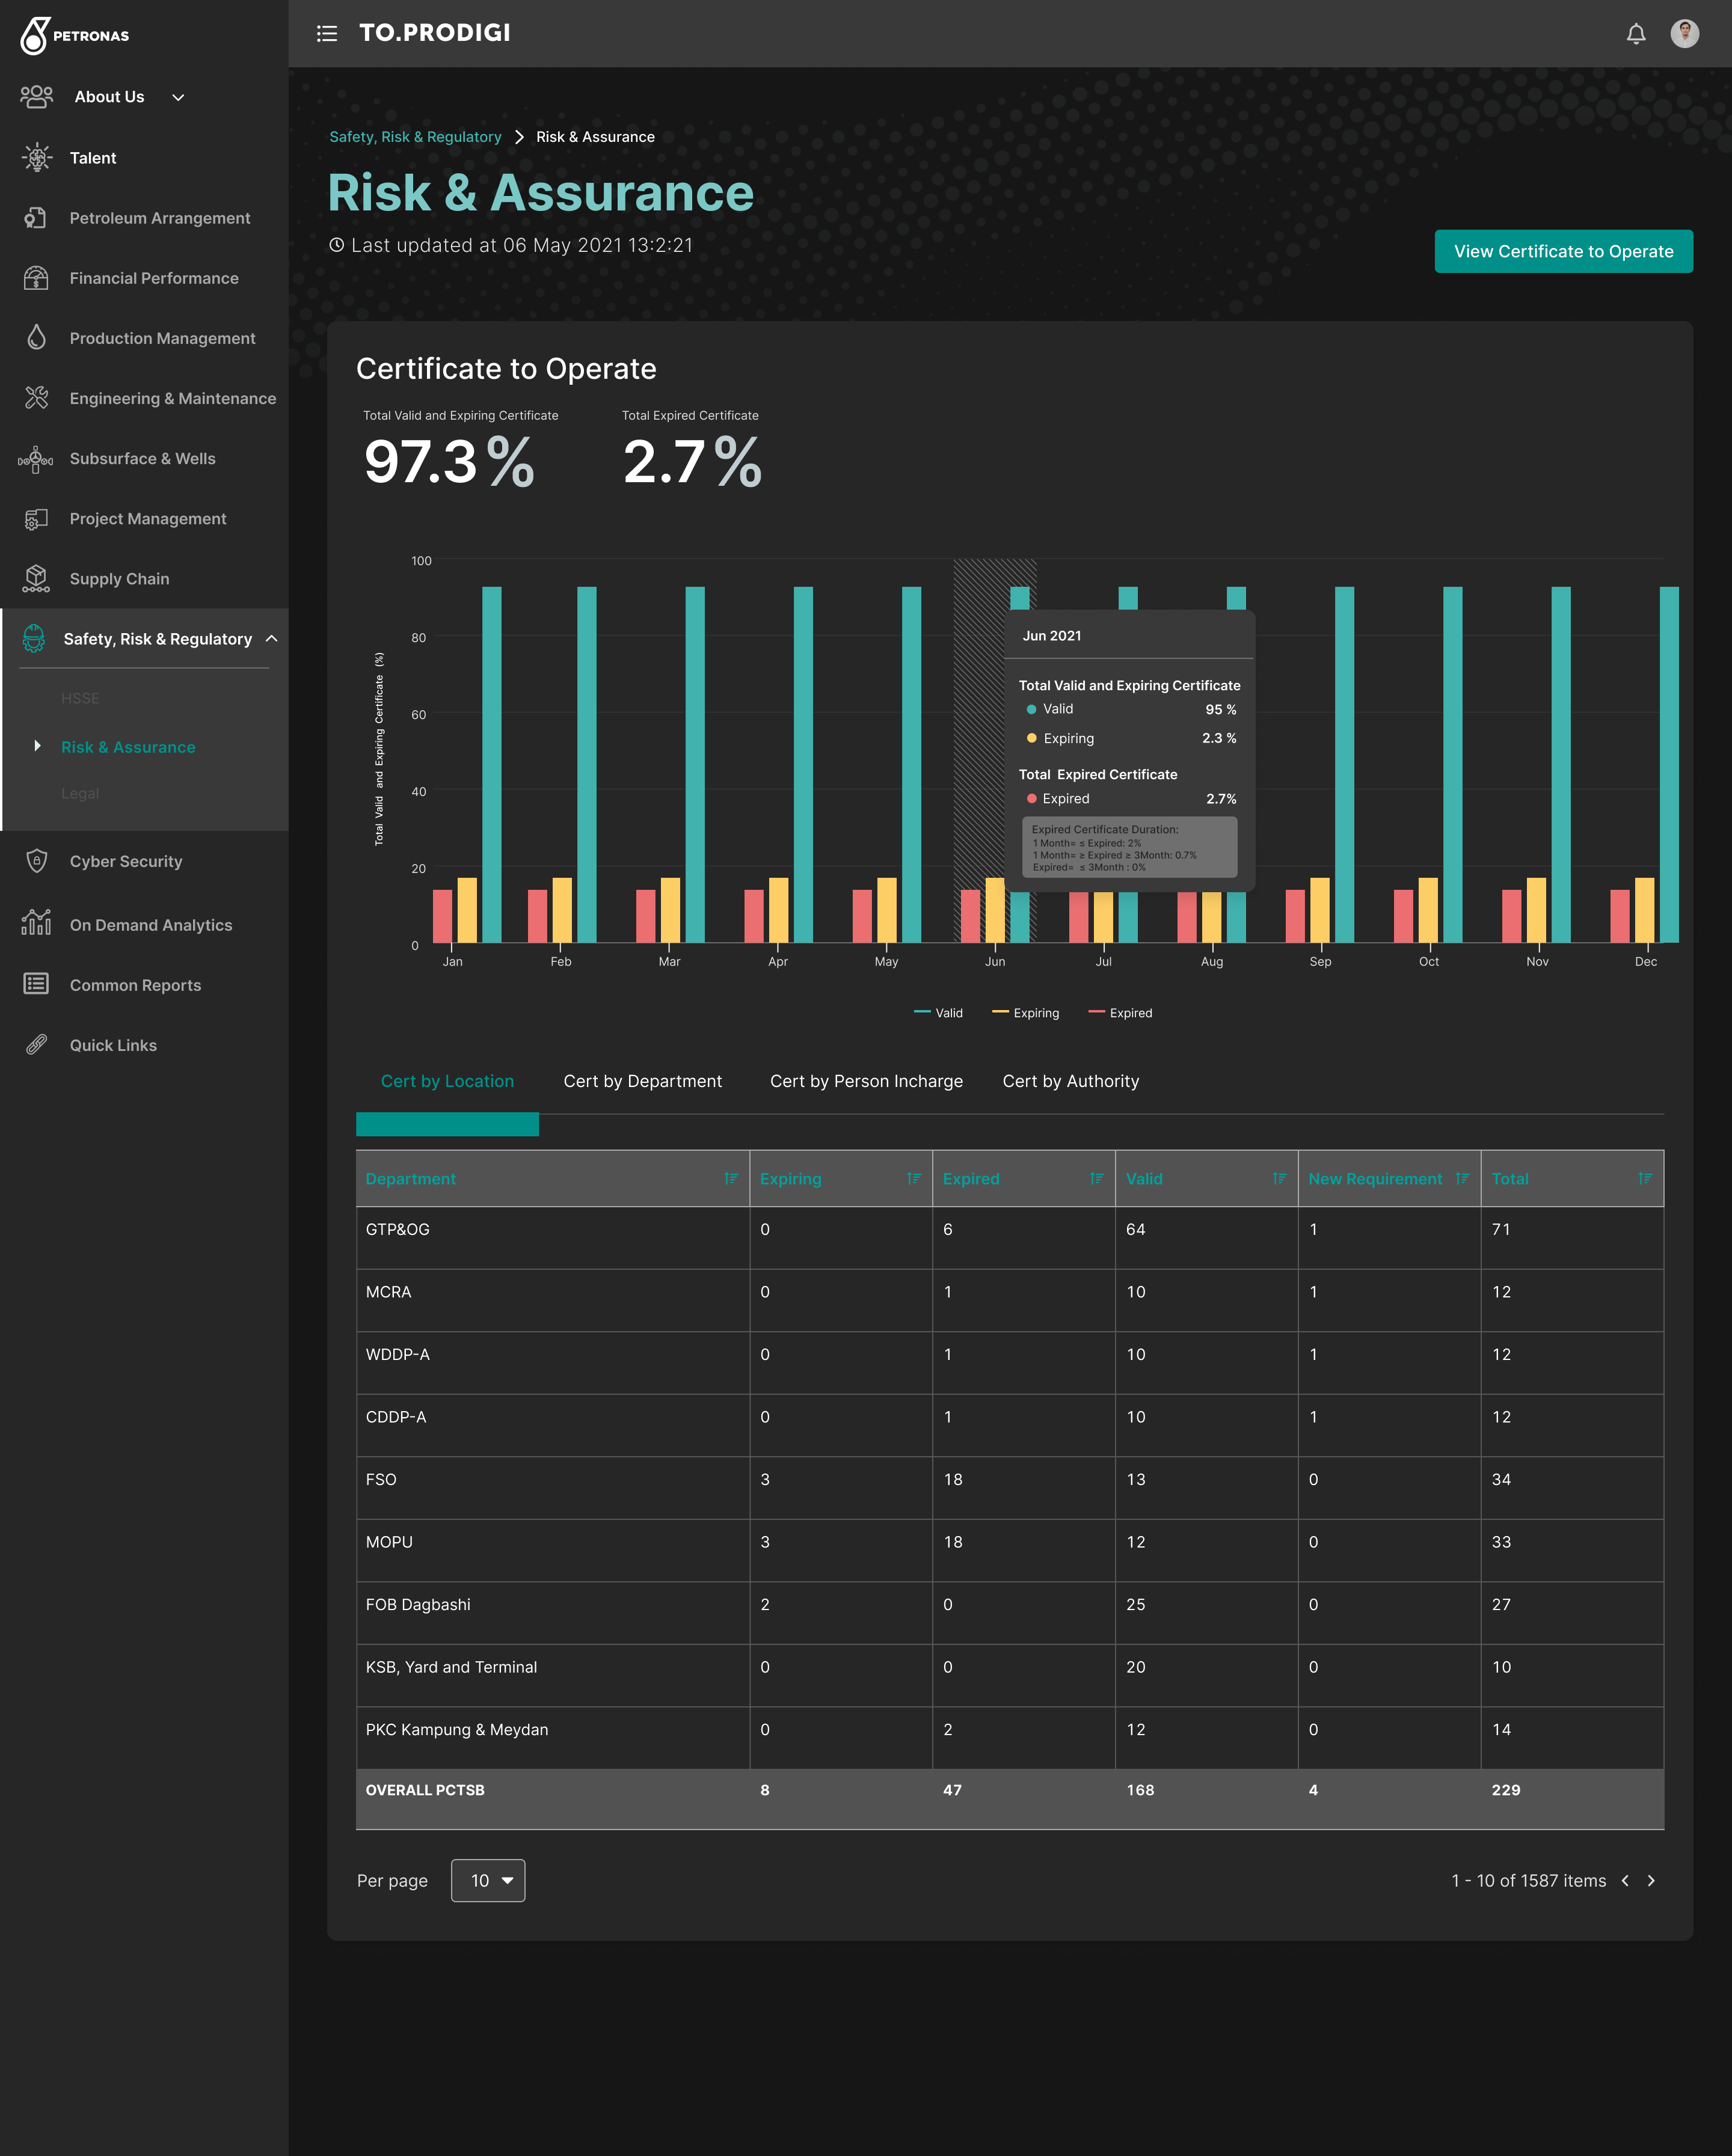The image size is (1732, 2156).
Task: Open Quick Links paperclip icon
Action: 37,1045
